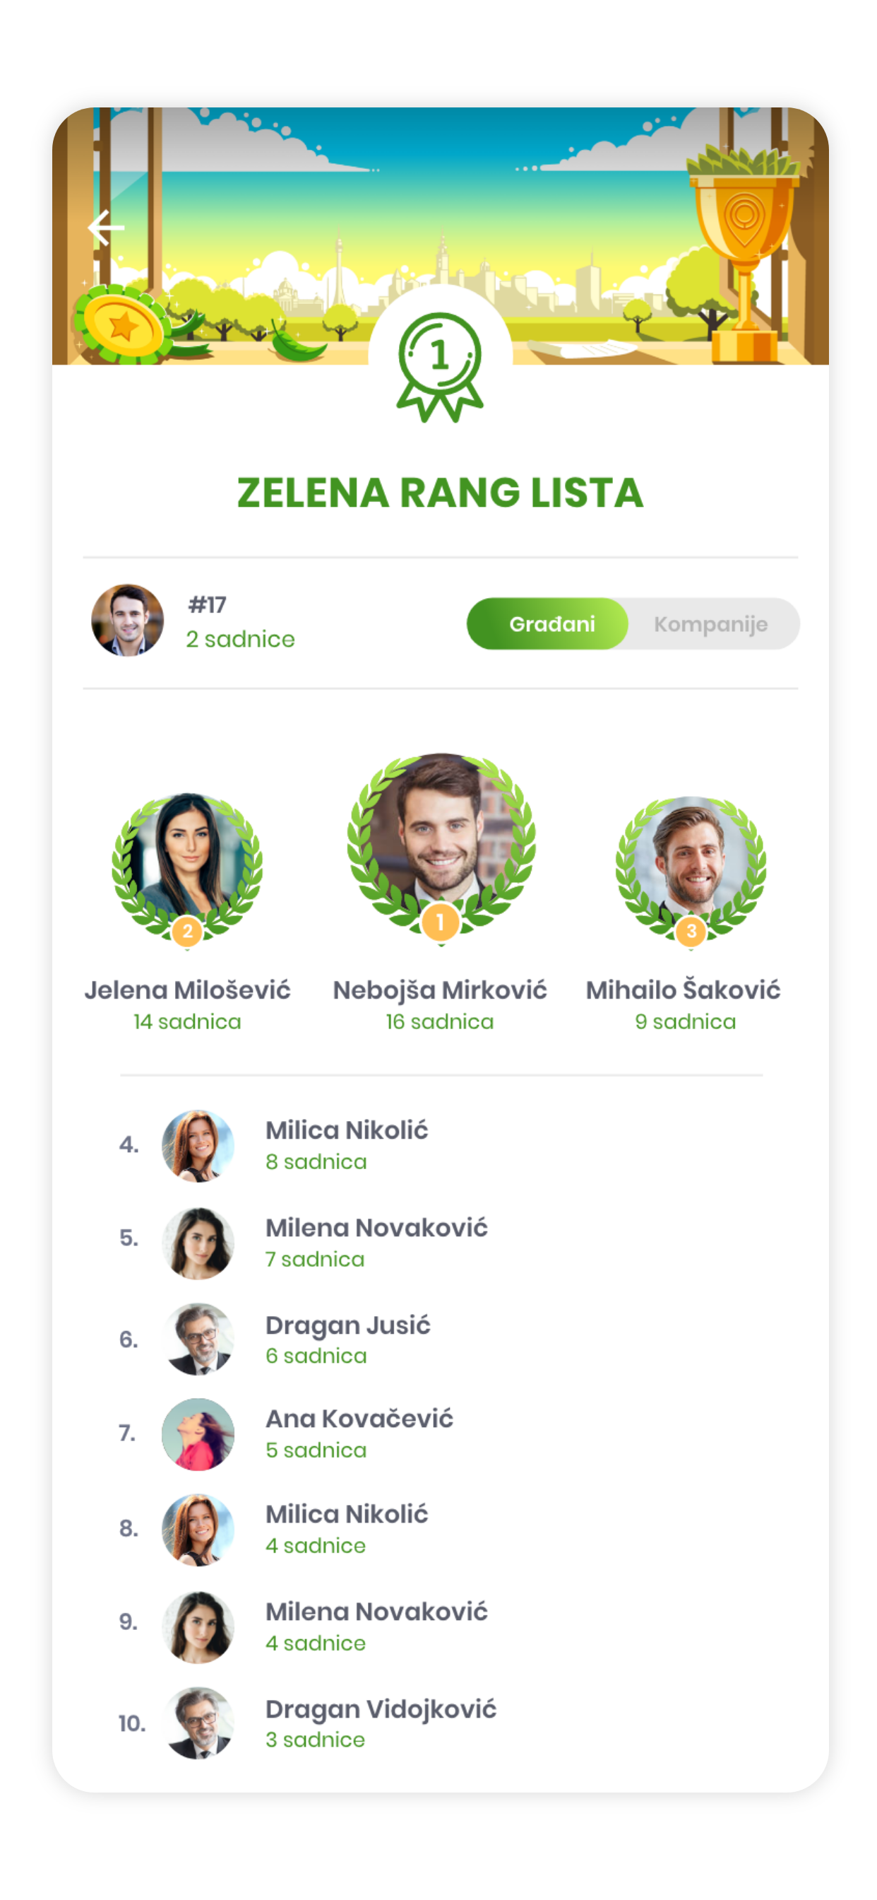
Task: Tap the orange number 2 rank badge
Action: coord(187,931)
